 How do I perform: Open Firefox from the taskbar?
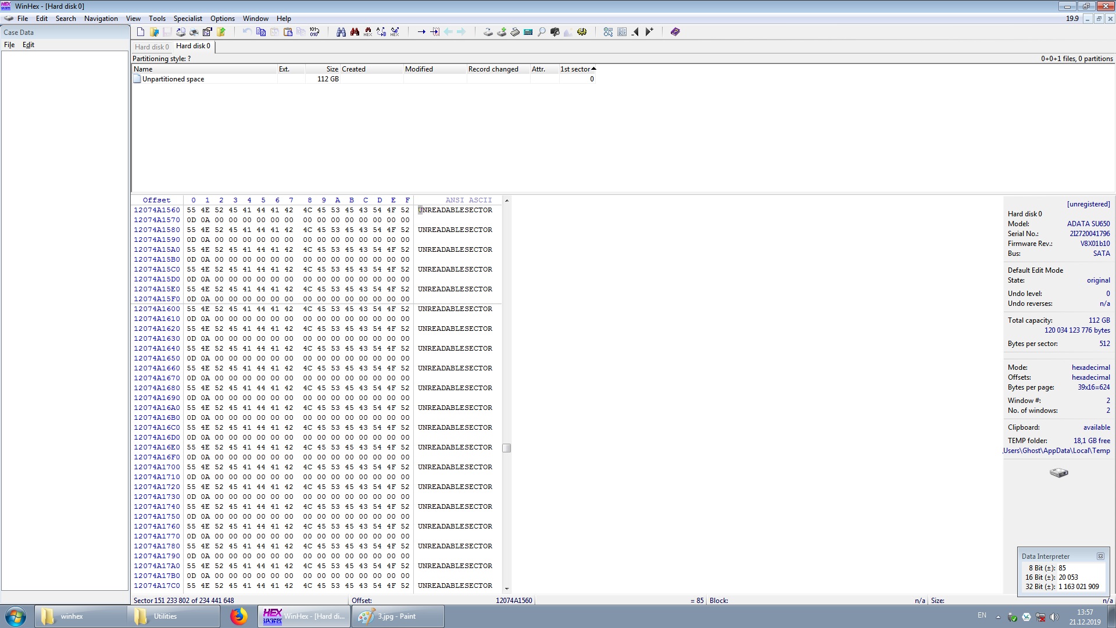(238, 616)
